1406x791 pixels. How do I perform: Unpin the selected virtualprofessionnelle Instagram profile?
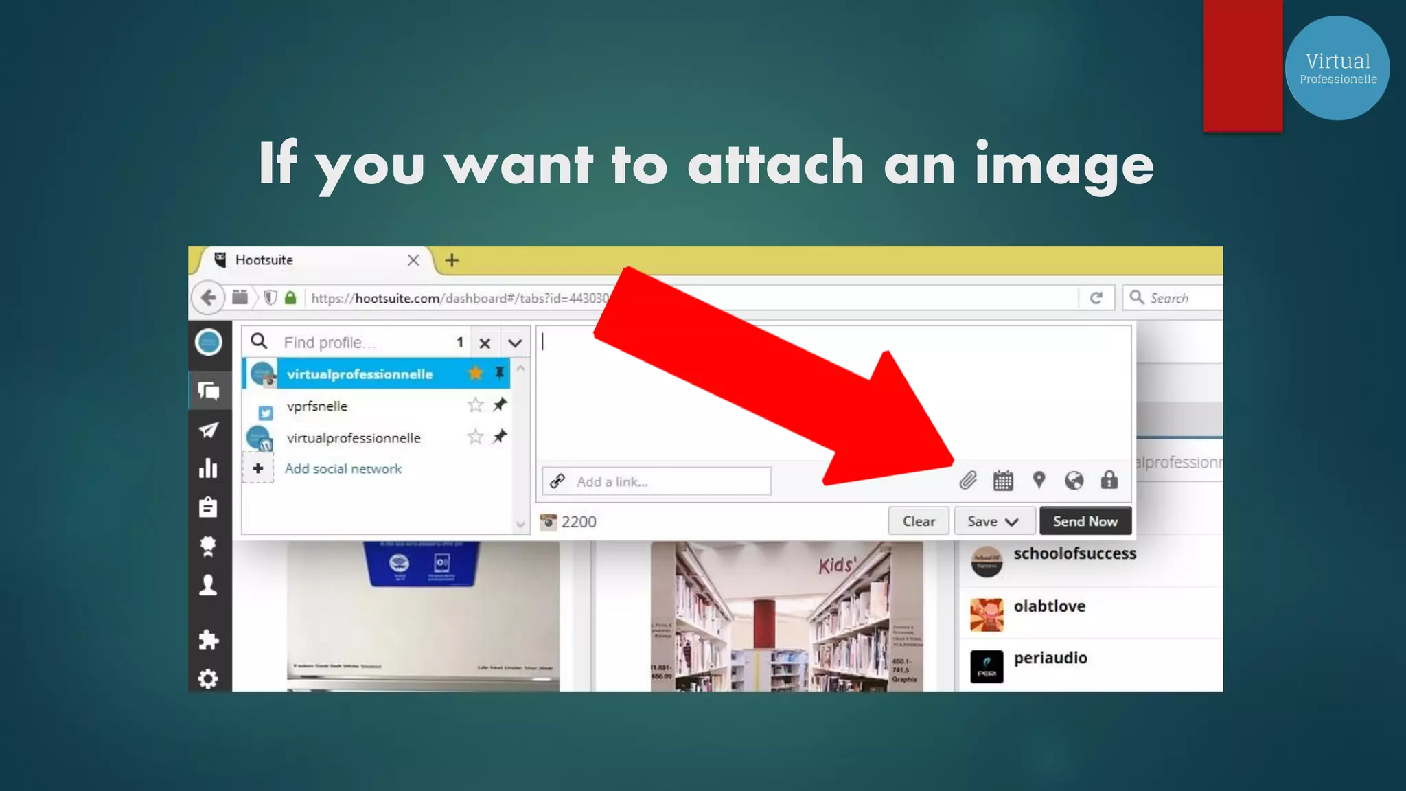(x=500, y=373)
